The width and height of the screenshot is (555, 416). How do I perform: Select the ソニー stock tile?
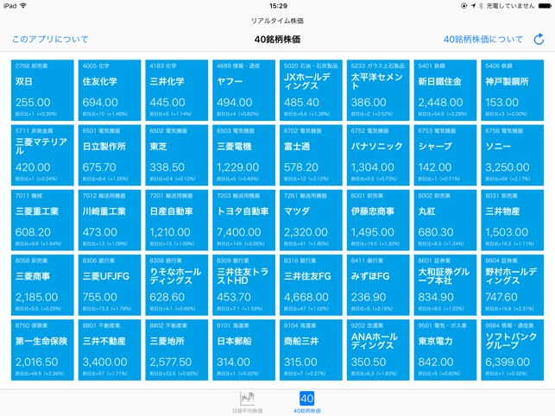pos(513,155)
